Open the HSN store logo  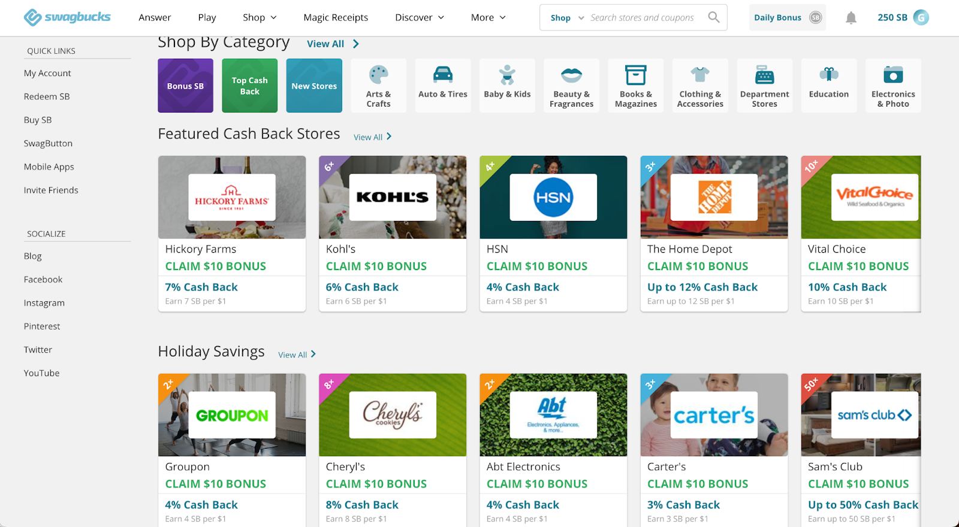[x=553, y=197]
